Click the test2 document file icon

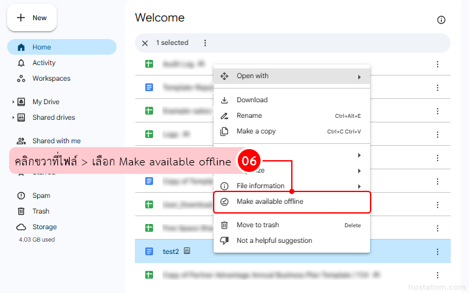pyautogui.click(x=149, y=251)
